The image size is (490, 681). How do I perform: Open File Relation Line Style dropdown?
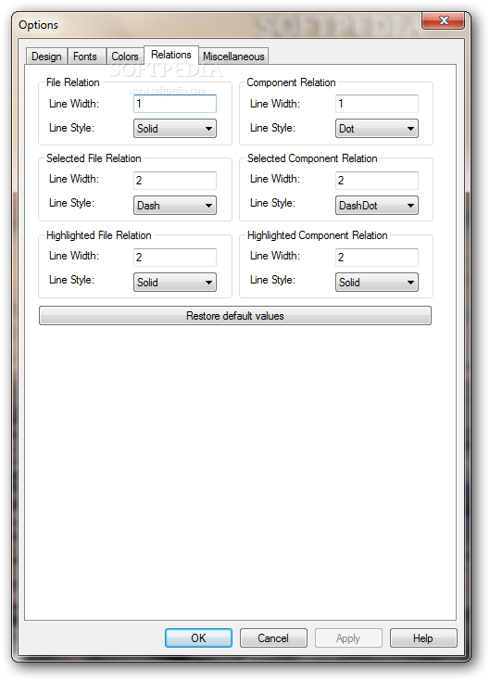pyautogui.click(x=175, y=129)
